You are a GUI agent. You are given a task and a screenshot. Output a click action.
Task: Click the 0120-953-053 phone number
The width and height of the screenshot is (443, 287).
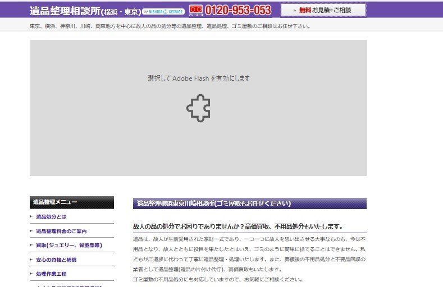point(238,10)
